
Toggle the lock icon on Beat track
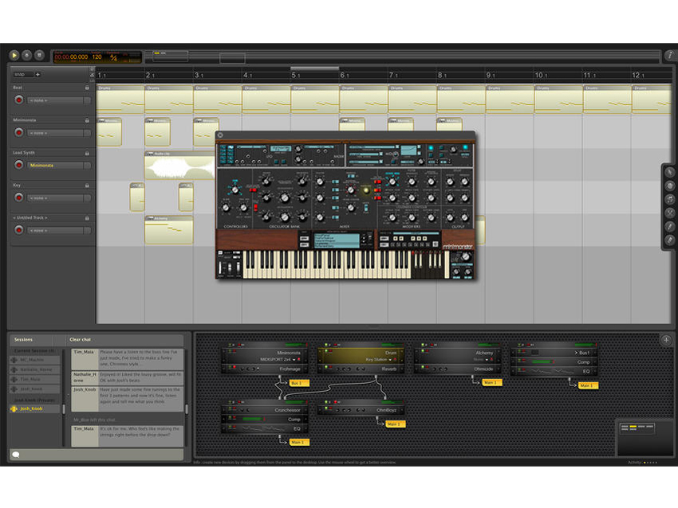tap(87, 88)
